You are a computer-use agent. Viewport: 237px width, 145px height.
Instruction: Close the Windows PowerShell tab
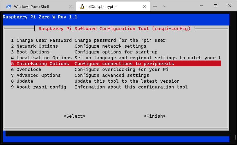(71, 6)
